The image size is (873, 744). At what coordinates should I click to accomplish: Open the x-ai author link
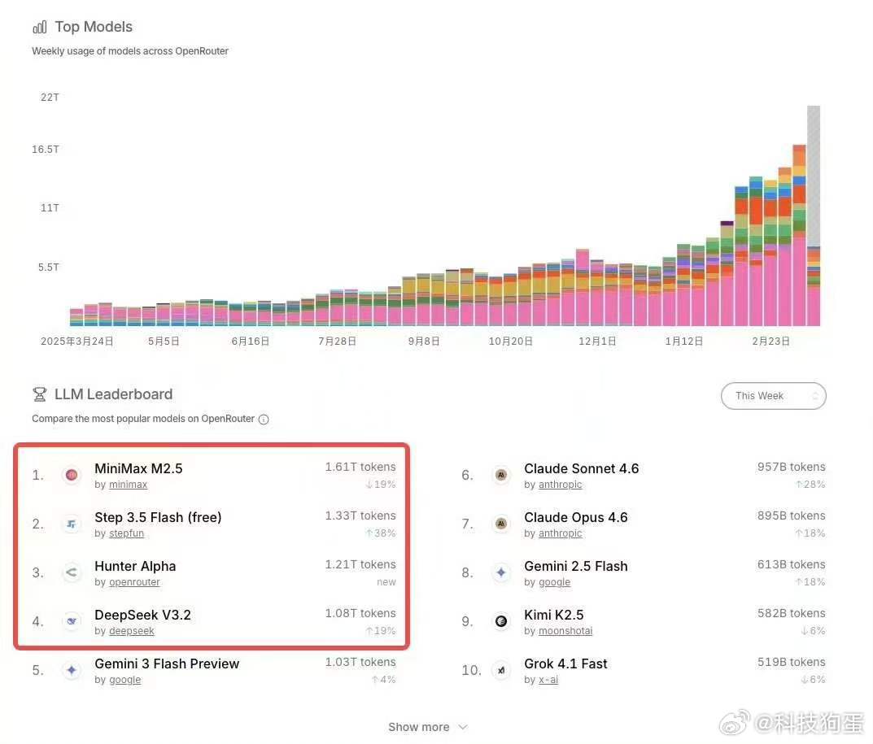point(548,681)
